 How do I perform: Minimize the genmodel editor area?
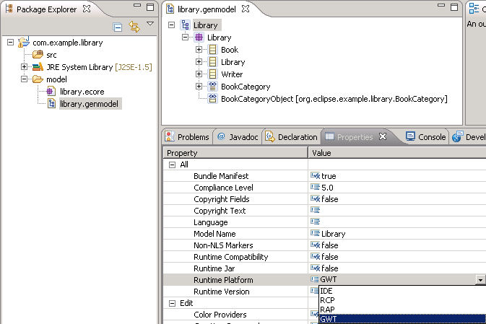pyautogui.click(x=441, y=5)
